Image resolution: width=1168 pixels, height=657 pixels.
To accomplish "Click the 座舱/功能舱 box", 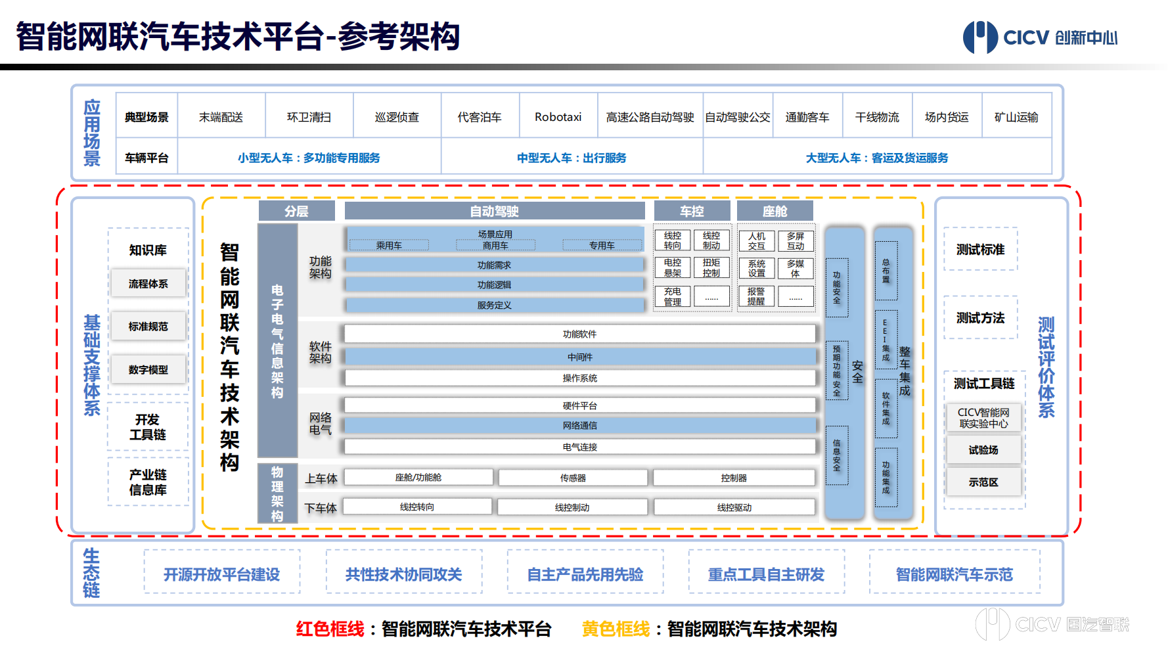I will pyautogui.click(x=418, y=477).
